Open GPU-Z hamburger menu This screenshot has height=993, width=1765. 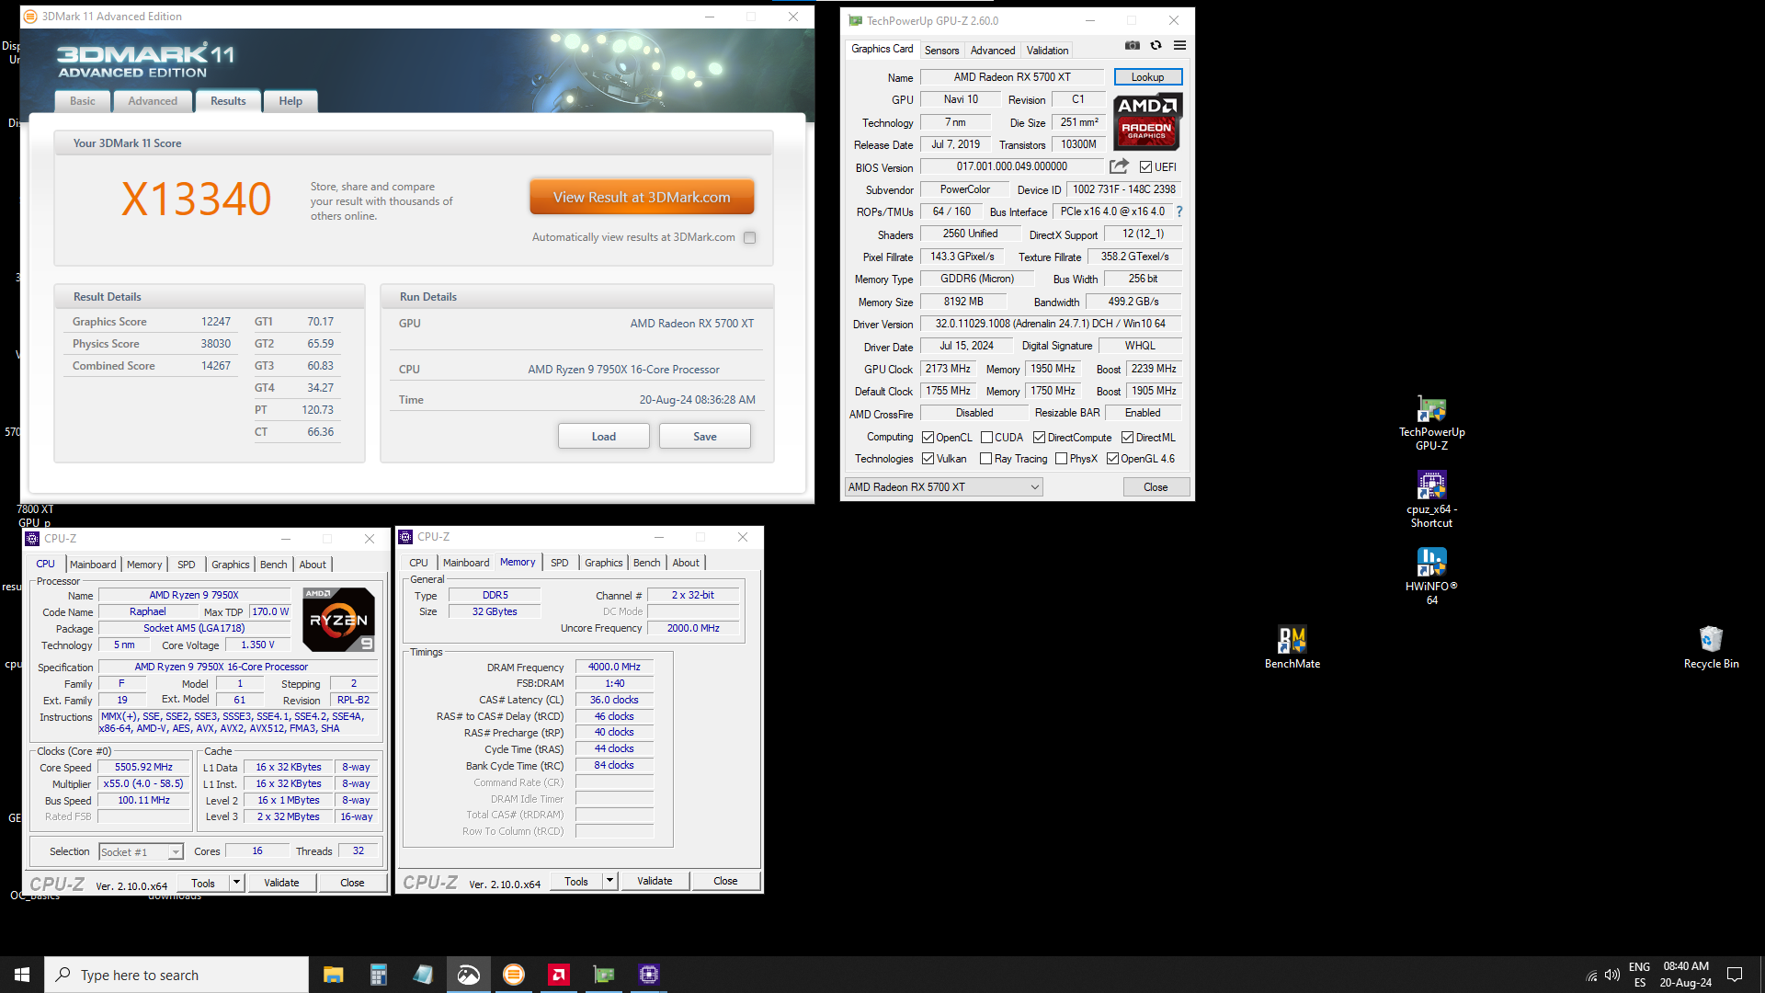pyautogui.click(x=1179, y=45)
